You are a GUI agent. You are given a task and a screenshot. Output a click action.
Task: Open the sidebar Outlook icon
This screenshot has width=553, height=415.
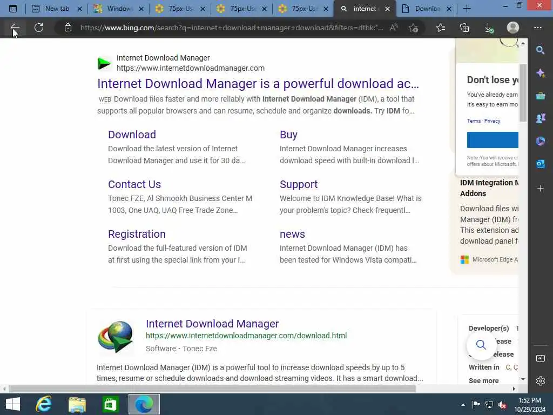click(540, 164)
